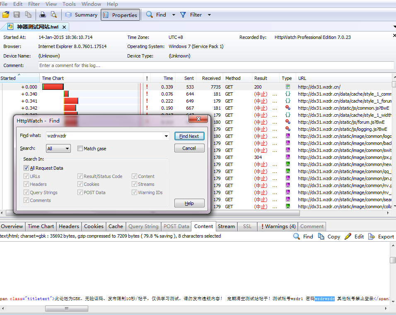Toggle the Properties toolbar button
This screenshot has height=315, width=396.
[x=120, y=15]
